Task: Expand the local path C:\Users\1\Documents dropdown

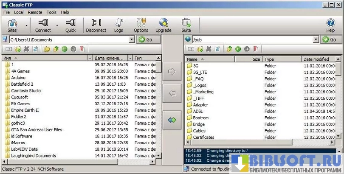Action: pos(132,39)
